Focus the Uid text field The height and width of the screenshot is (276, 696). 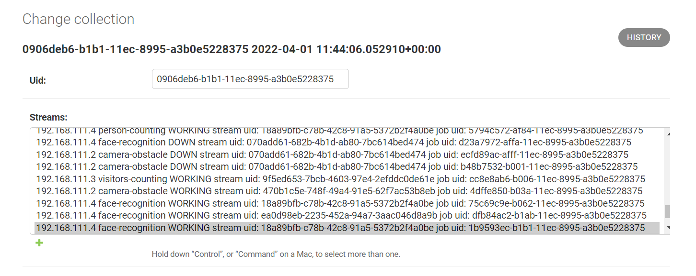(x=250, y=79)
